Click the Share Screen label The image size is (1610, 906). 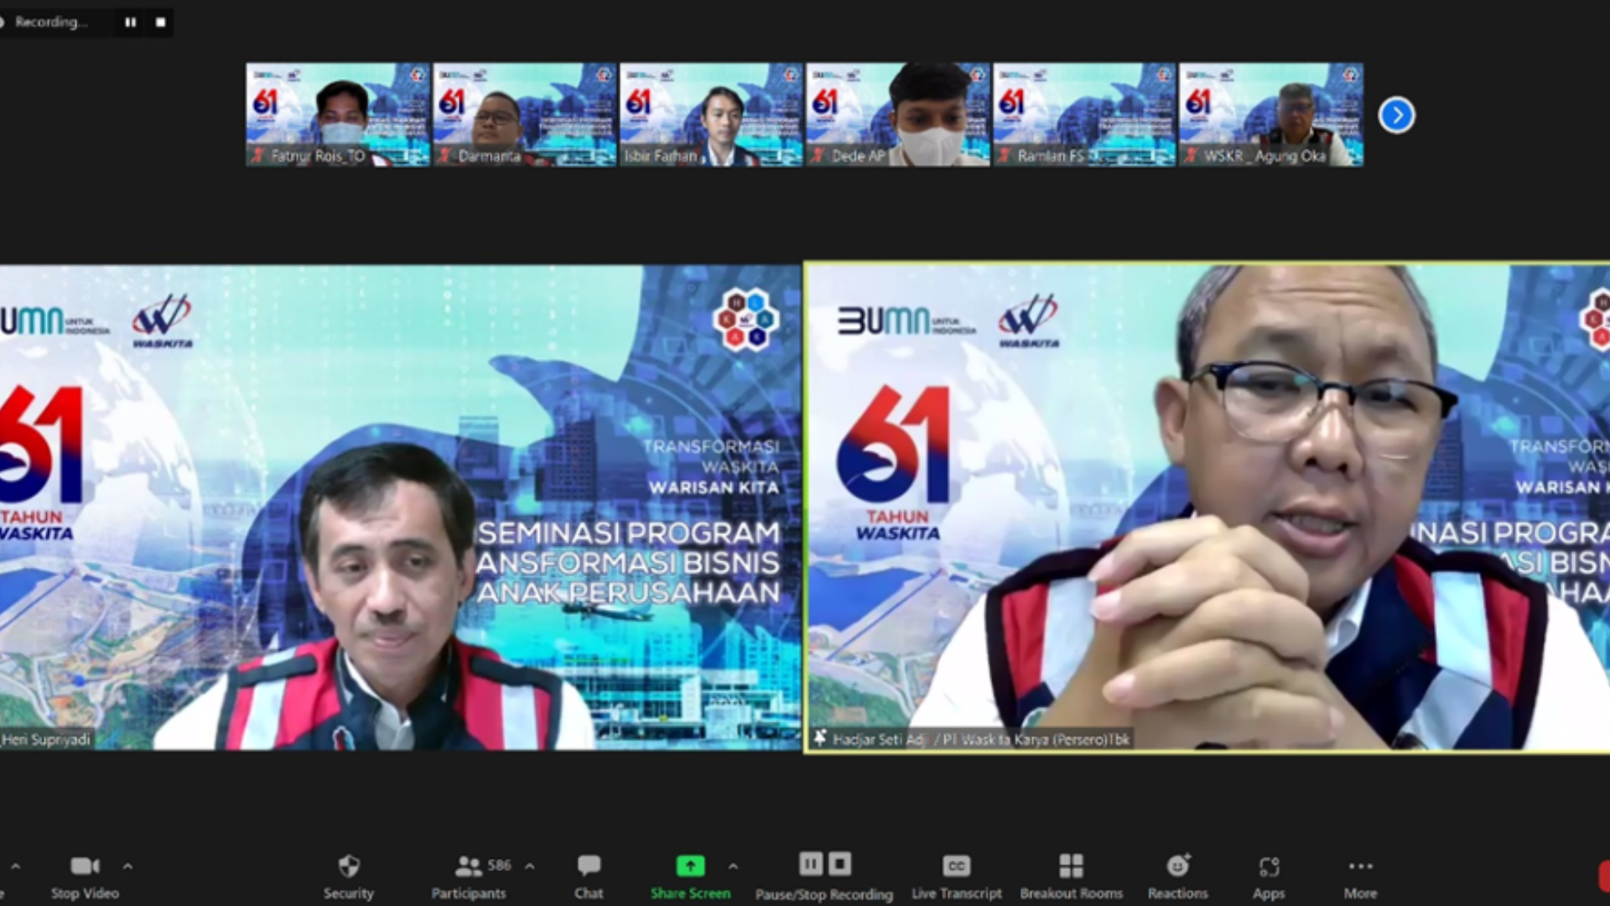coord(690,893)
